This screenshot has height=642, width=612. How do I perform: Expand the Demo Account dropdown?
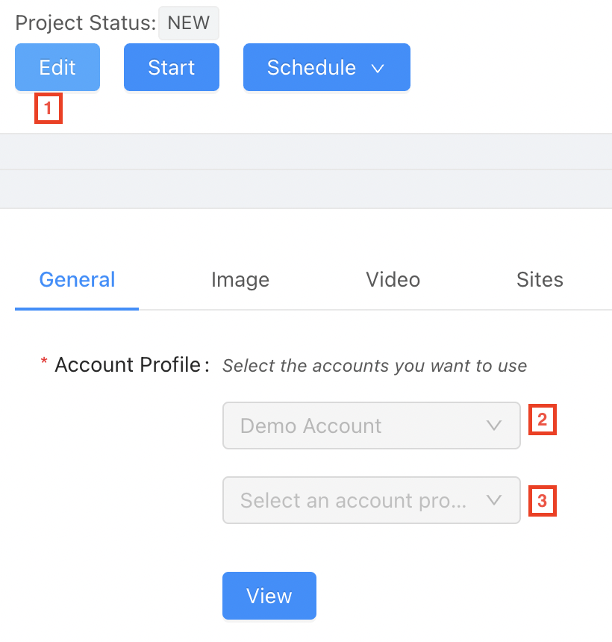tap(358, 426)
